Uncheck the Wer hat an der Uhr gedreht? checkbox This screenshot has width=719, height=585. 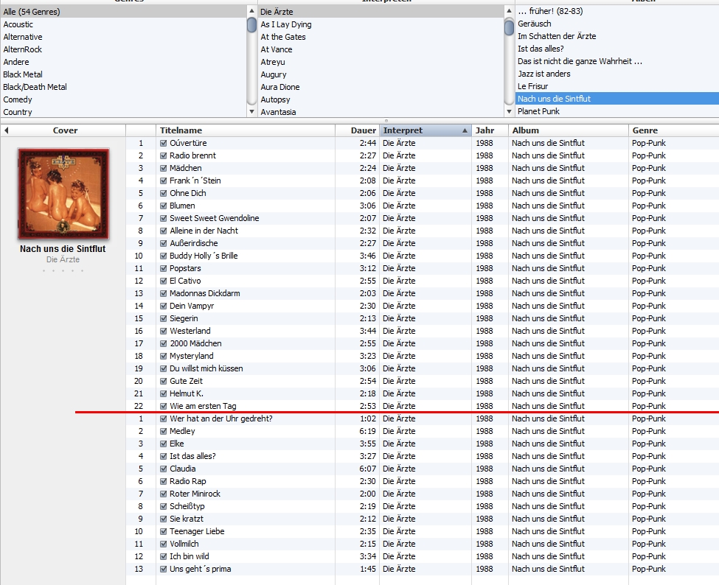163,418
